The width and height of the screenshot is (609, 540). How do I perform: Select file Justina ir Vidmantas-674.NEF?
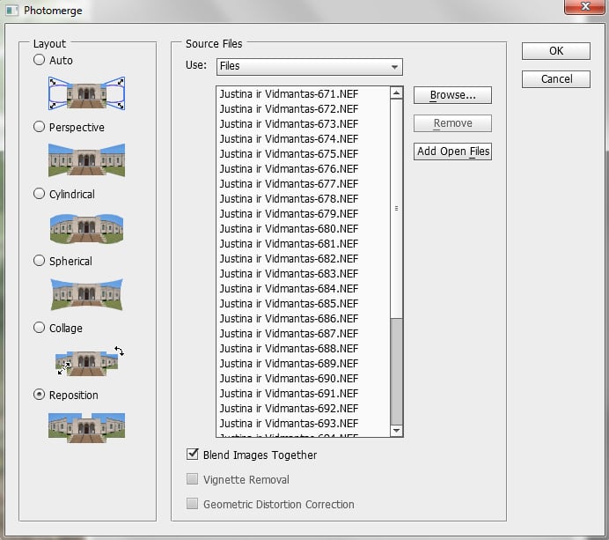pos(303,139)
